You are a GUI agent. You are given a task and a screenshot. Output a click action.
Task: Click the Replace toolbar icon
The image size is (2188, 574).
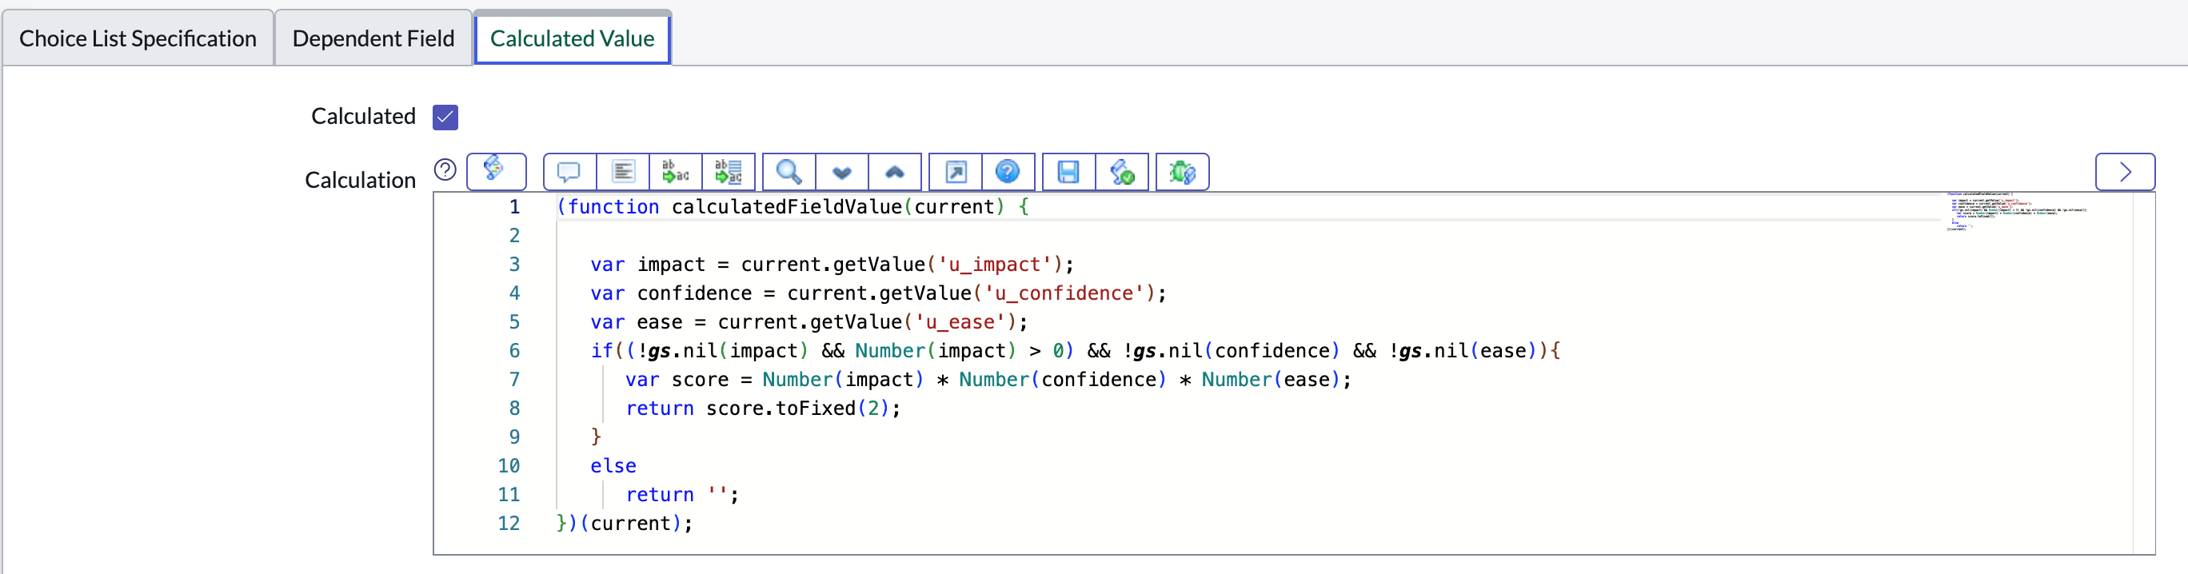675,173
